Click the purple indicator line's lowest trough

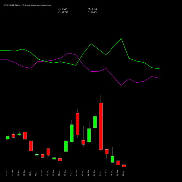pyautogui.click(x=121, y=85)
